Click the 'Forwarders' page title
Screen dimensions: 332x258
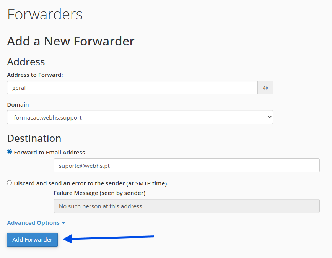[45, 15]
